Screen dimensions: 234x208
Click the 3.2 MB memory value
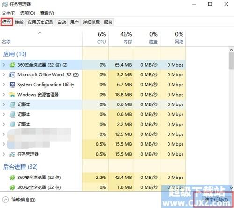tap(124, 75)
